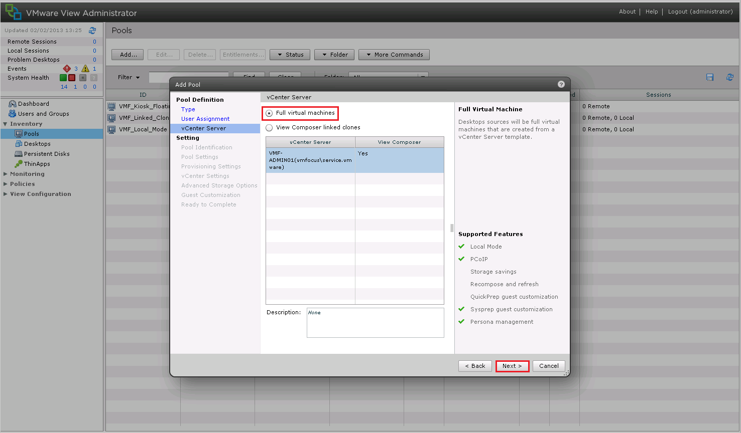The height and width of the screenshot is (433, 741).
Task: Click the refresh icon beside the Updated timestamp
Action: 92,31
